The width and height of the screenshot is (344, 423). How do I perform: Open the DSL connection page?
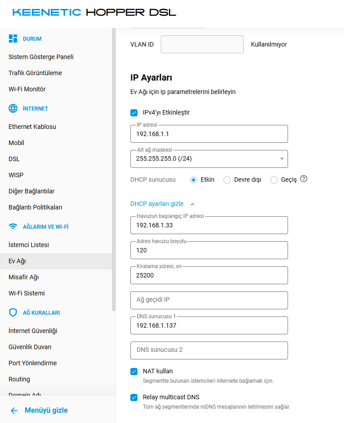click(14, 159)
